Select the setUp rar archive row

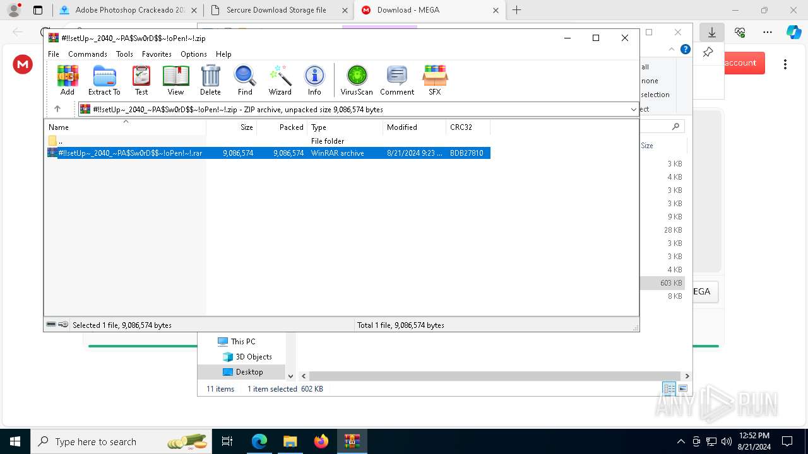[268, 153]
